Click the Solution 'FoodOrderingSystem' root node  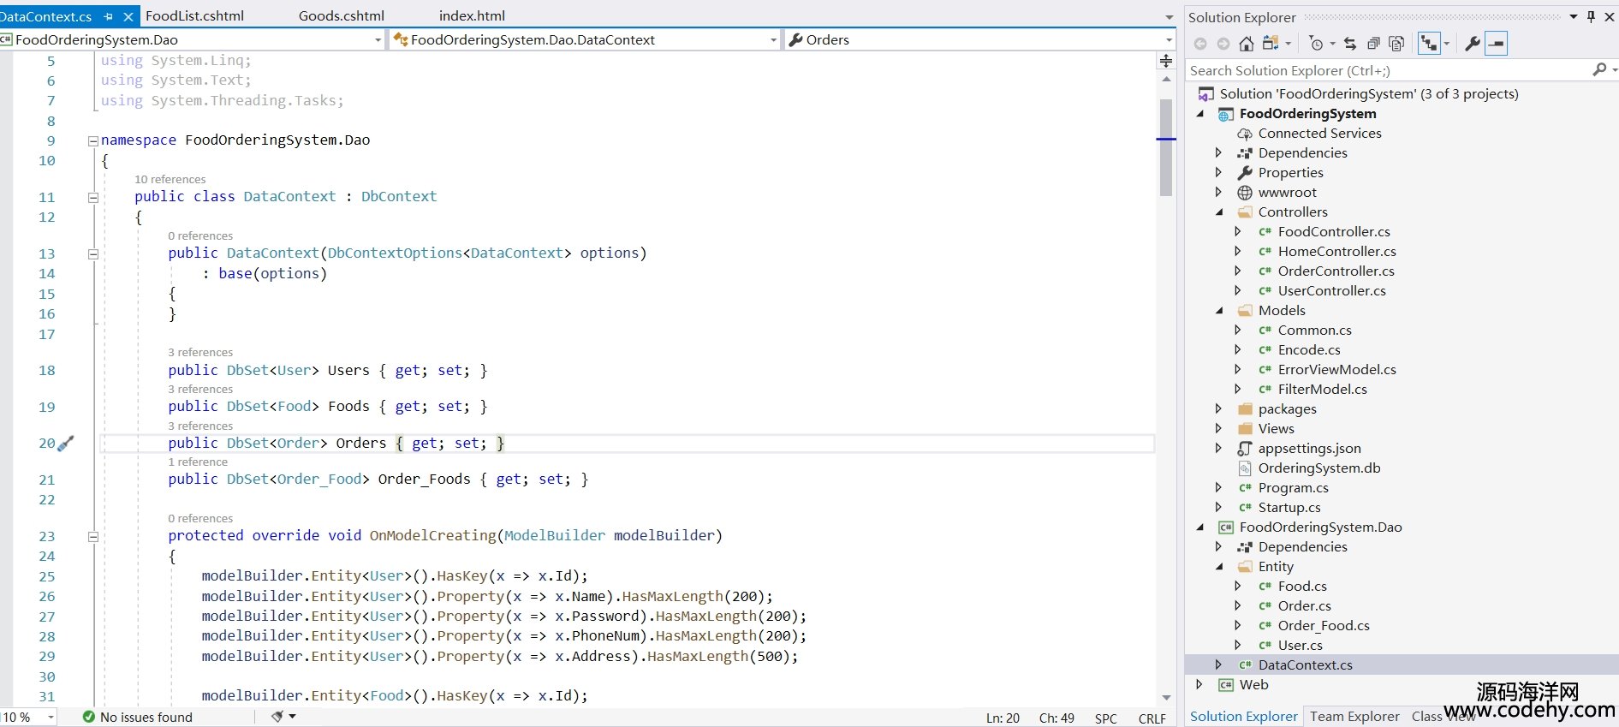click(x=1369, y=93)
